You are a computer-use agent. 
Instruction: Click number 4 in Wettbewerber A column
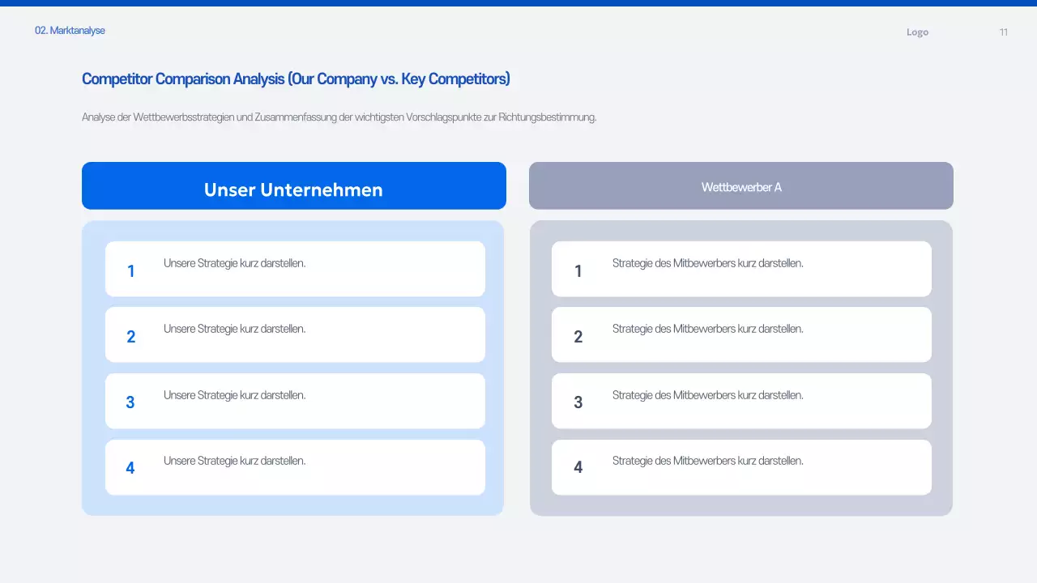(x=578, y=468)
